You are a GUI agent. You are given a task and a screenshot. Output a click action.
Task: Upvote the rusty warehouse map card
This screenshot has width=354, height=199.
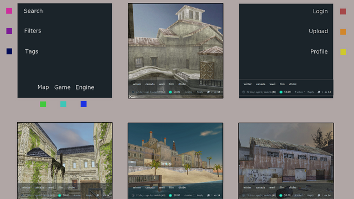click(x=281, y=195)
